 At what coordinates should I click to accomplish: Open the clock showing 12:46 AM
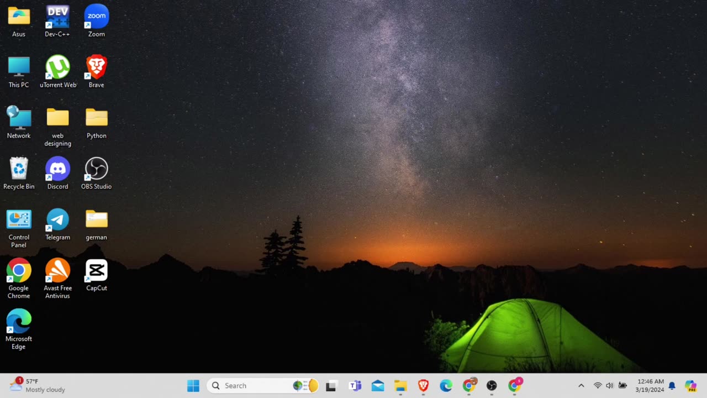click(x=651, y=386)
